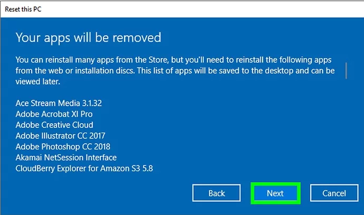Go back with the Back button
This screenshot has height=215, width=364.
[217, 193]
